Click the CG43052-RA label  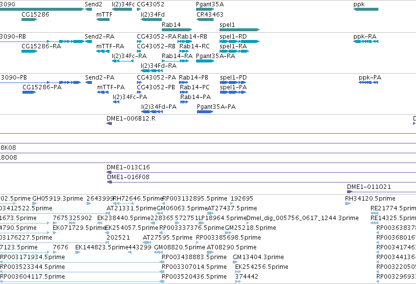pos(156,37)
